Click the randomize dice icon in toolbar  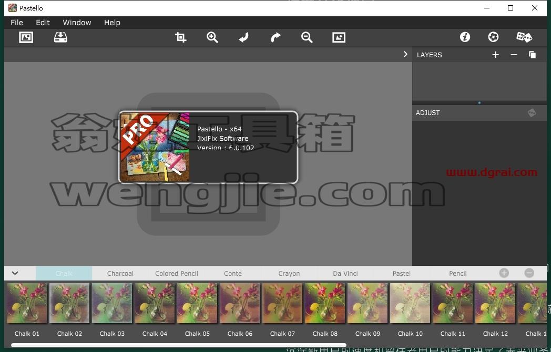click(524, 37)
